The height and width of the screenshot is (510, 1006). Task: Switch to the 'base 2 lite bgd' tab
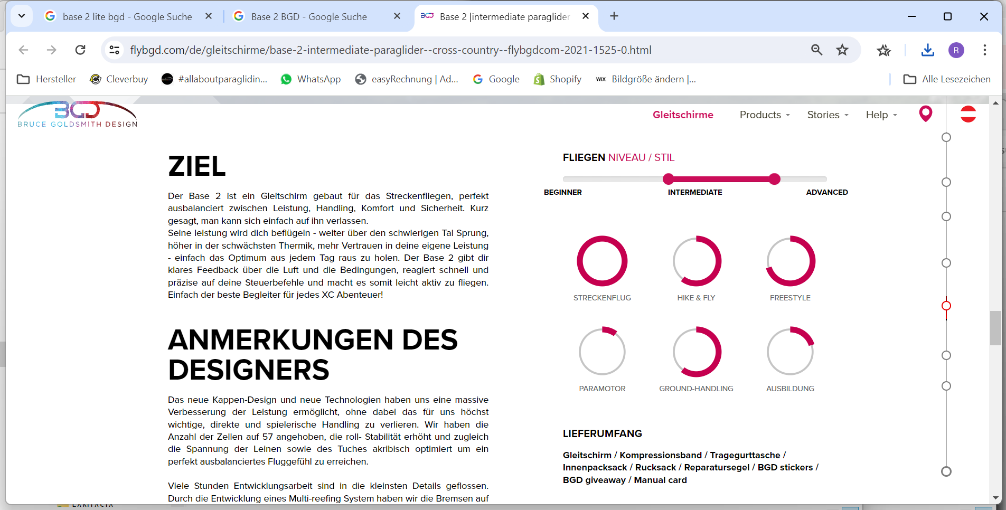coord(128,16)
